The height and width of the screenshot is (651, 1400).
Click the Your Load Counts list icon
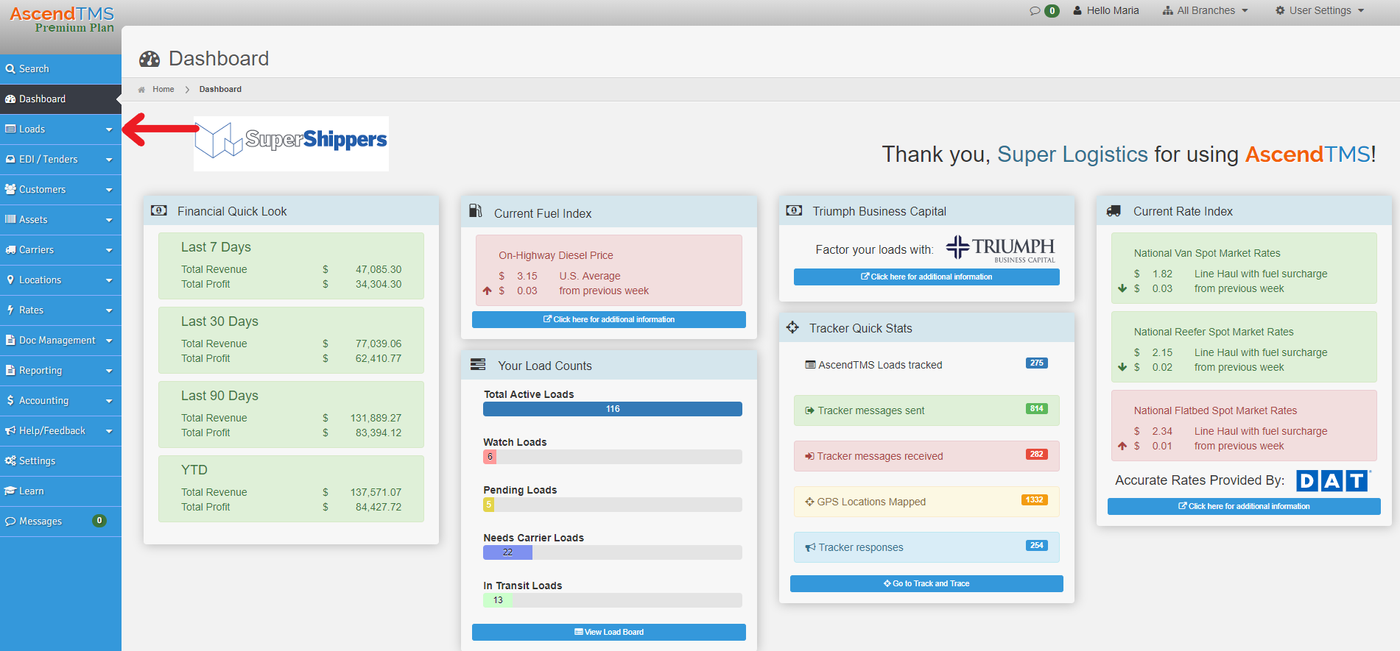pos(478,364)
